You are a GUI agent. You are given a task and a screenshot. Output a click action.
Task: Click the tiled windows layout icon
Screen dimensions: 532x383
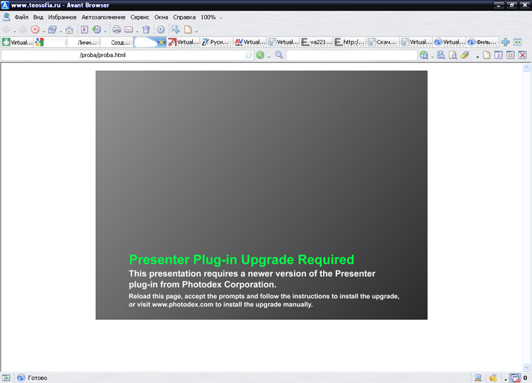[510, 55]
